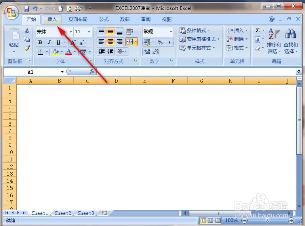The height and width of the screenshot is (226, 305).
Task: Open Excel Help question mark
Action: (x=272, y=19)
